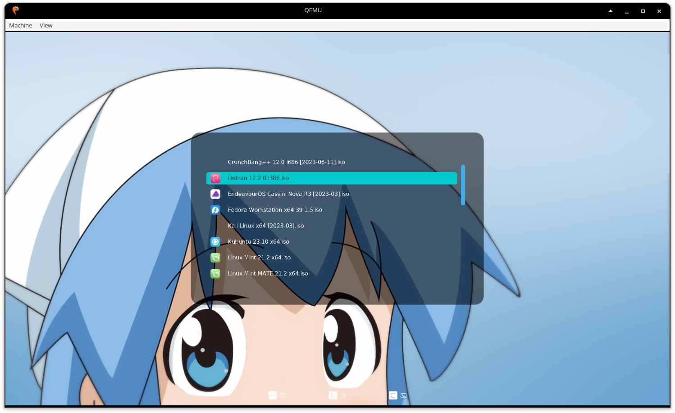Click the QEMU logo in title bar
This screenshot has width=675, height=413.
coord(16,10)
